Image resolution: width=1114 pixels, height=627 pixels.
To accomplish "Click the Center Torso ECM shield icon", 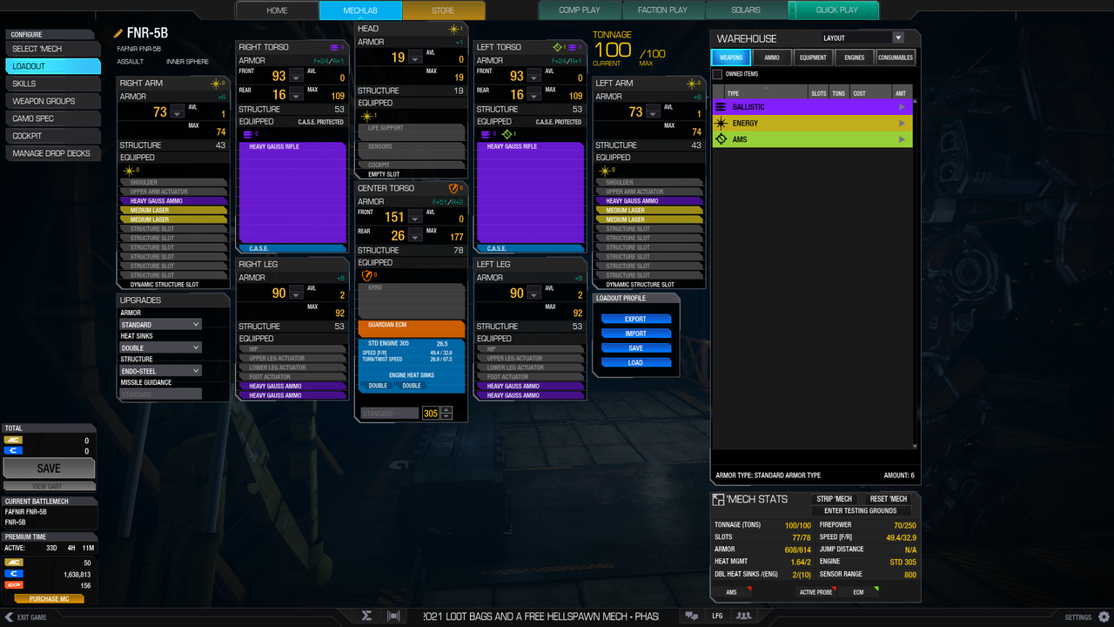I will point(453,188).
